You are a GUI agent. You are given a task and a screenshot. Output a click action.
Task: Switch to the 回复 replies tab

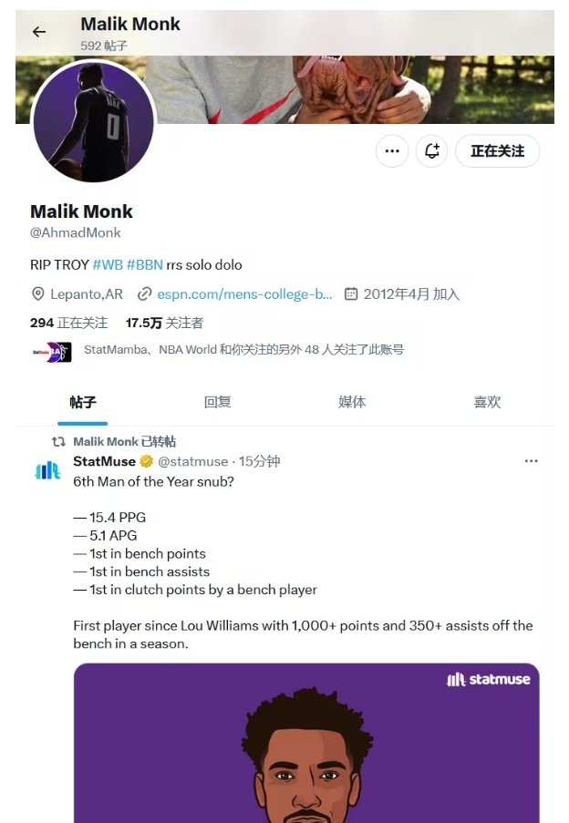point(217,402)
